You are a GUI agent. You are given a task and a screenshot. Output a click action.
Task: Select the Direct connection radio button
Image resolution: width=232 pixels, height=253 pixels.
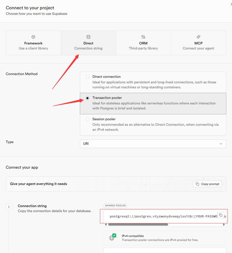click(87, 77)
